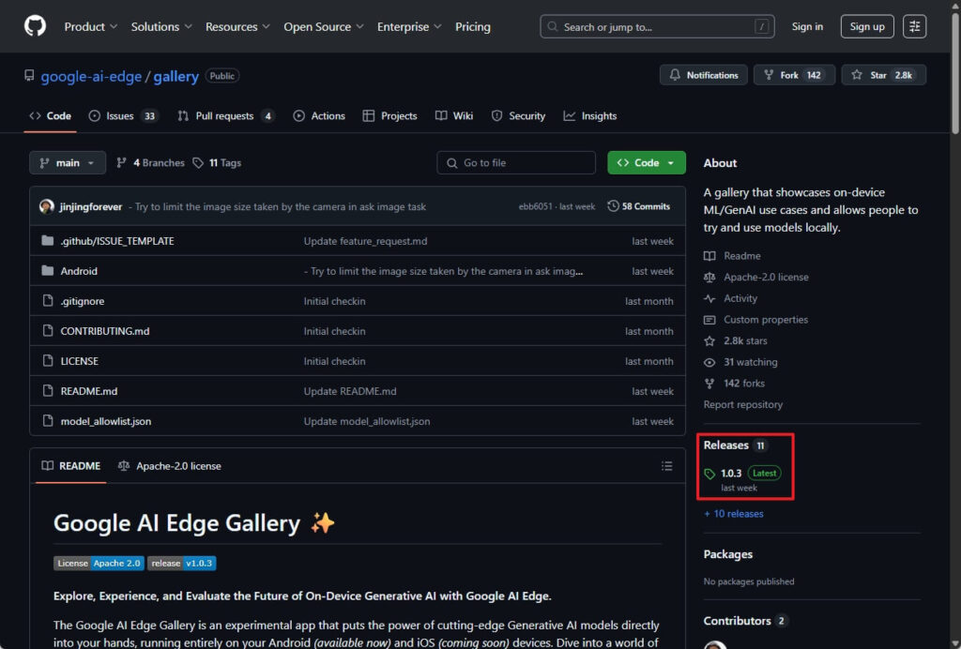Open the command palette icon beside Sign up
961x649 pixels.
tap(915, 26)
